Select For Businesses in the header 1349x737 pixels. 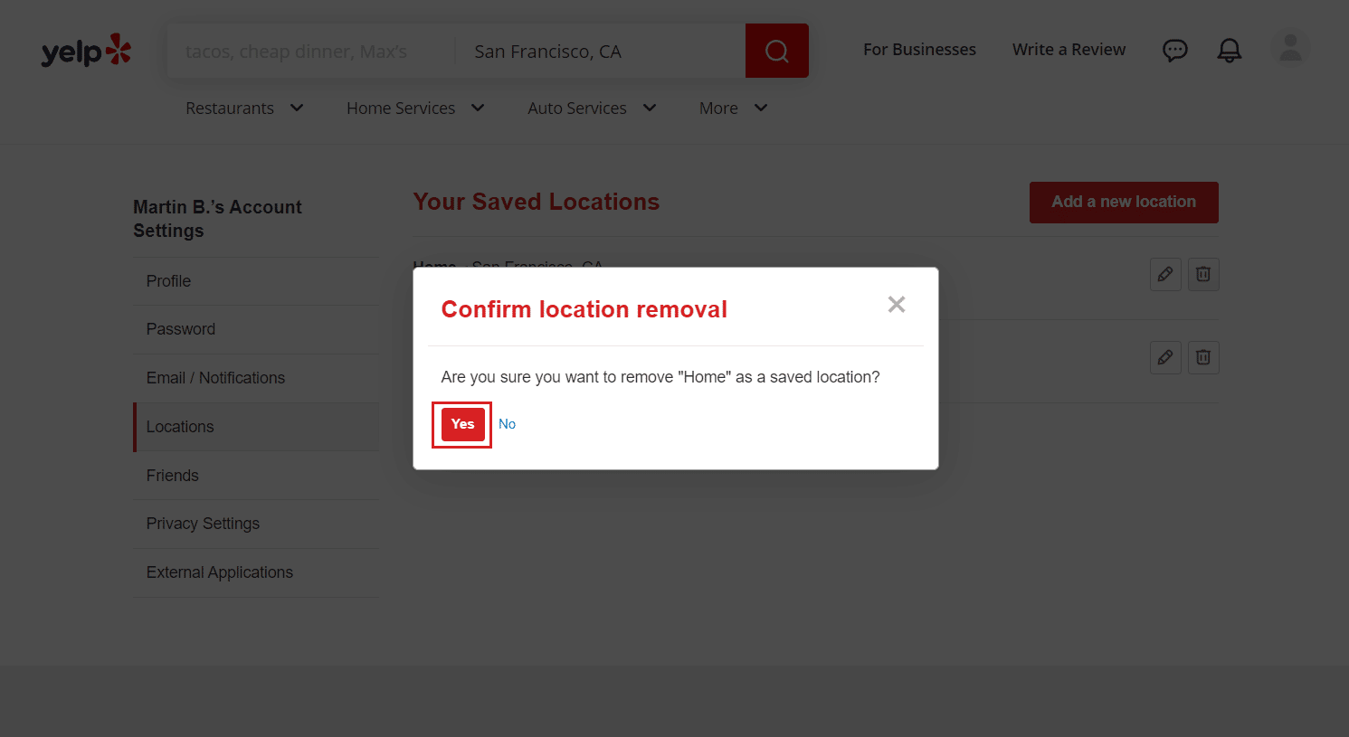click(919, 50)
